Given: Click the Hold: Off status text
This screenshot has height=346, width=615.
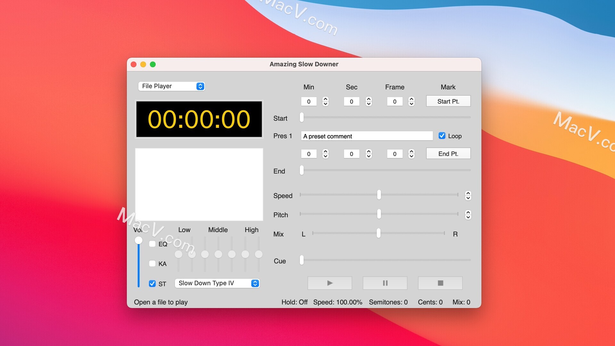Looking at the screenshot, I should point(294,302).
